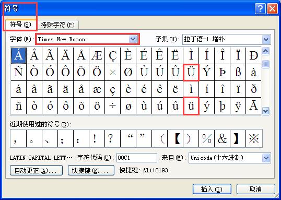Select the Ñ capital symbol
This screenshot has width=281, height=200.
(x=19, y=73)
